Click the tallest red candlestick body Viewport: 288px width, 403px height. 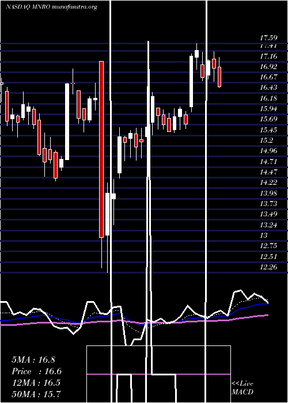click(101, 149)
